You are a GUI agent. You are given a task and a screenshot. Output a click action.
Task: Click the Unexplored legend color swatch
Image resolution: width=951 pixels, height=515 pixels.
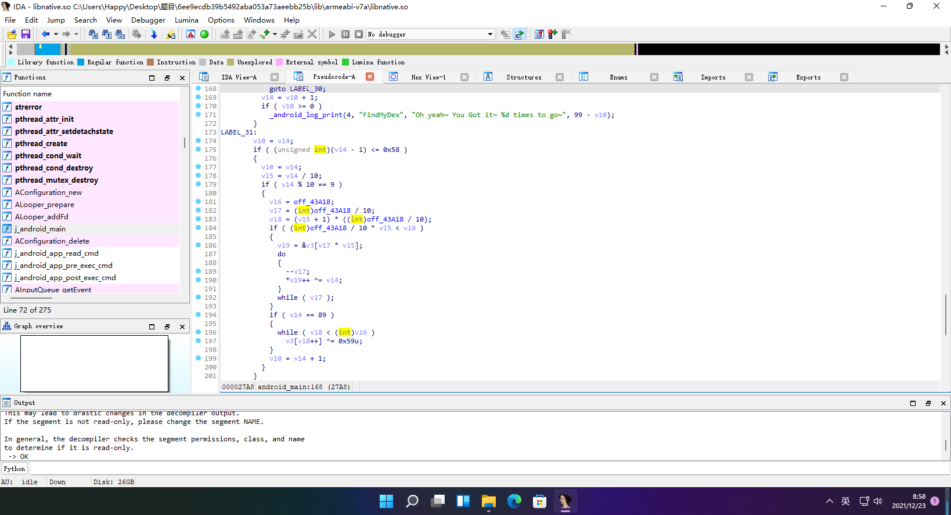click(230, 62)
